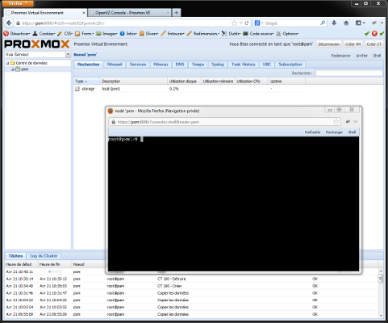
Task: Open the 'Vue Serveur' view dropdown
Action: point(68,54)
